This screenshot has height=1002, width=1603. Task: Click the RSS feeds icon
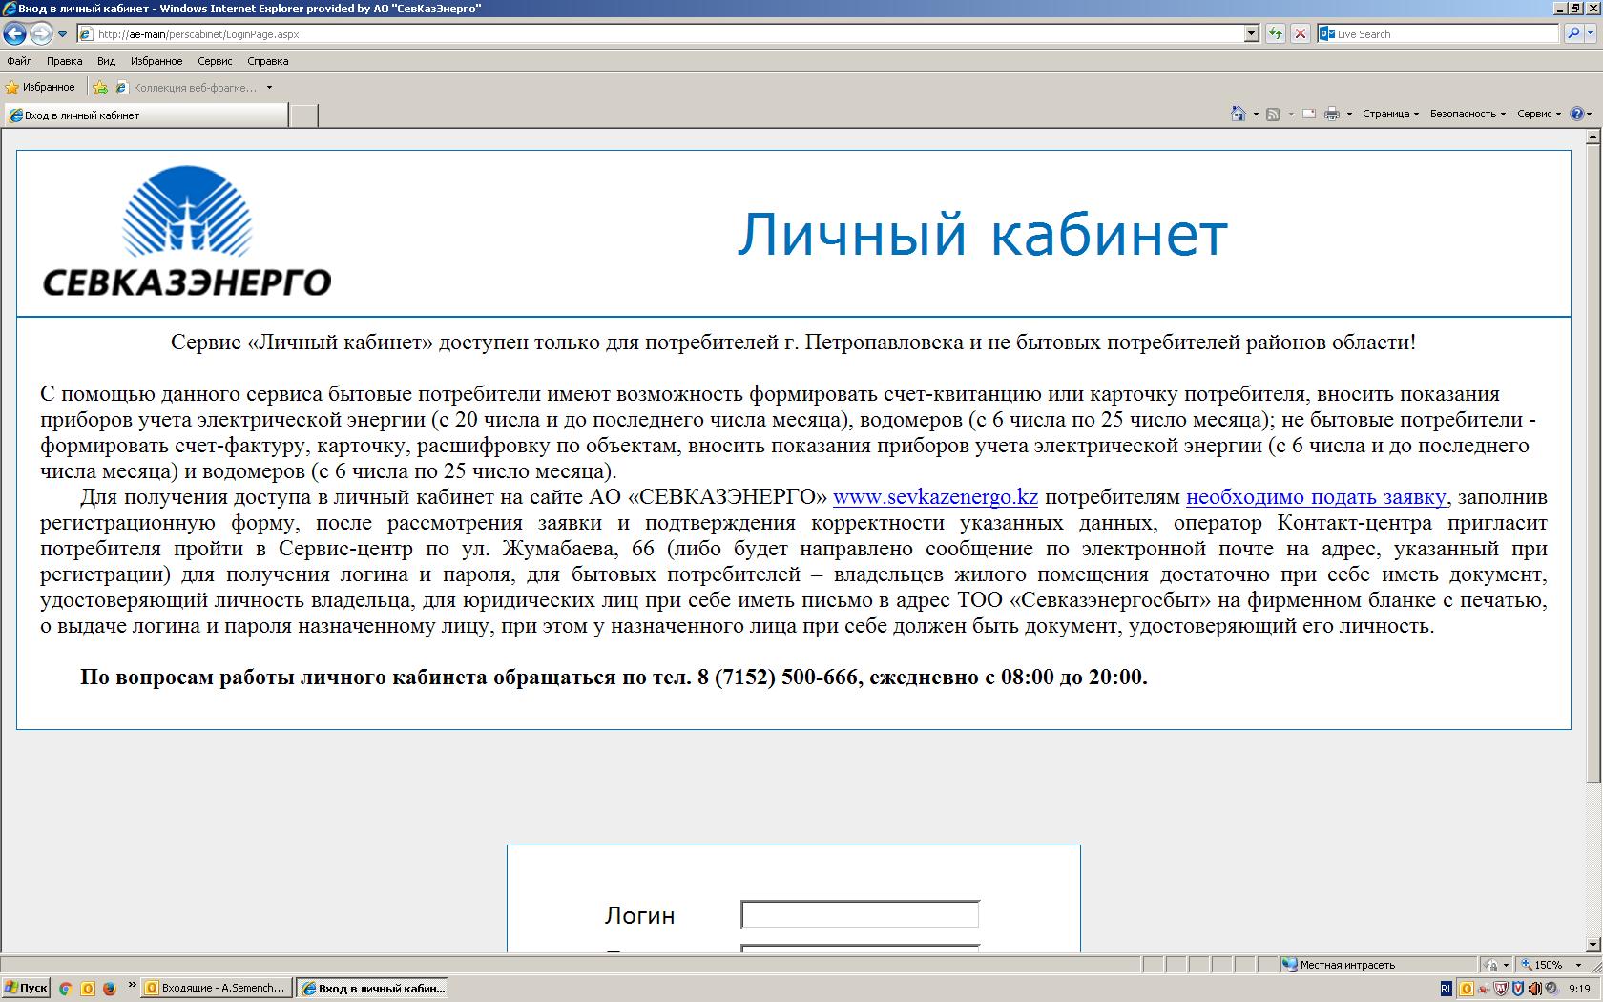click(x=1273, y=114)
